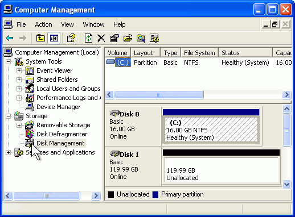Screen dimensions: 295x217
Task: Open the Help menu
Action: tap(120, 24)
